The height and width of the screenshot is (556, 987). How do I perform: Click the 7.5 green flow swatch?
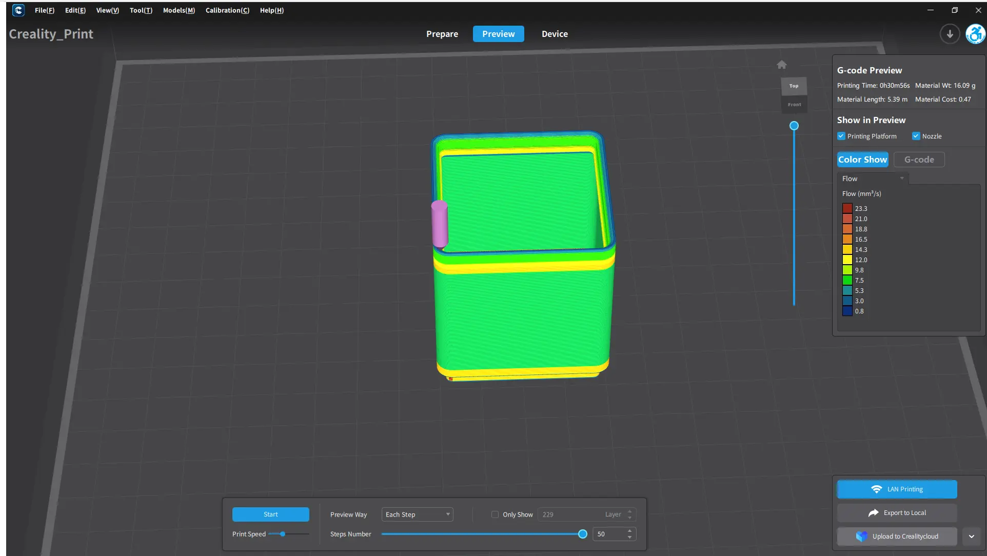click(x=847, y=281)
